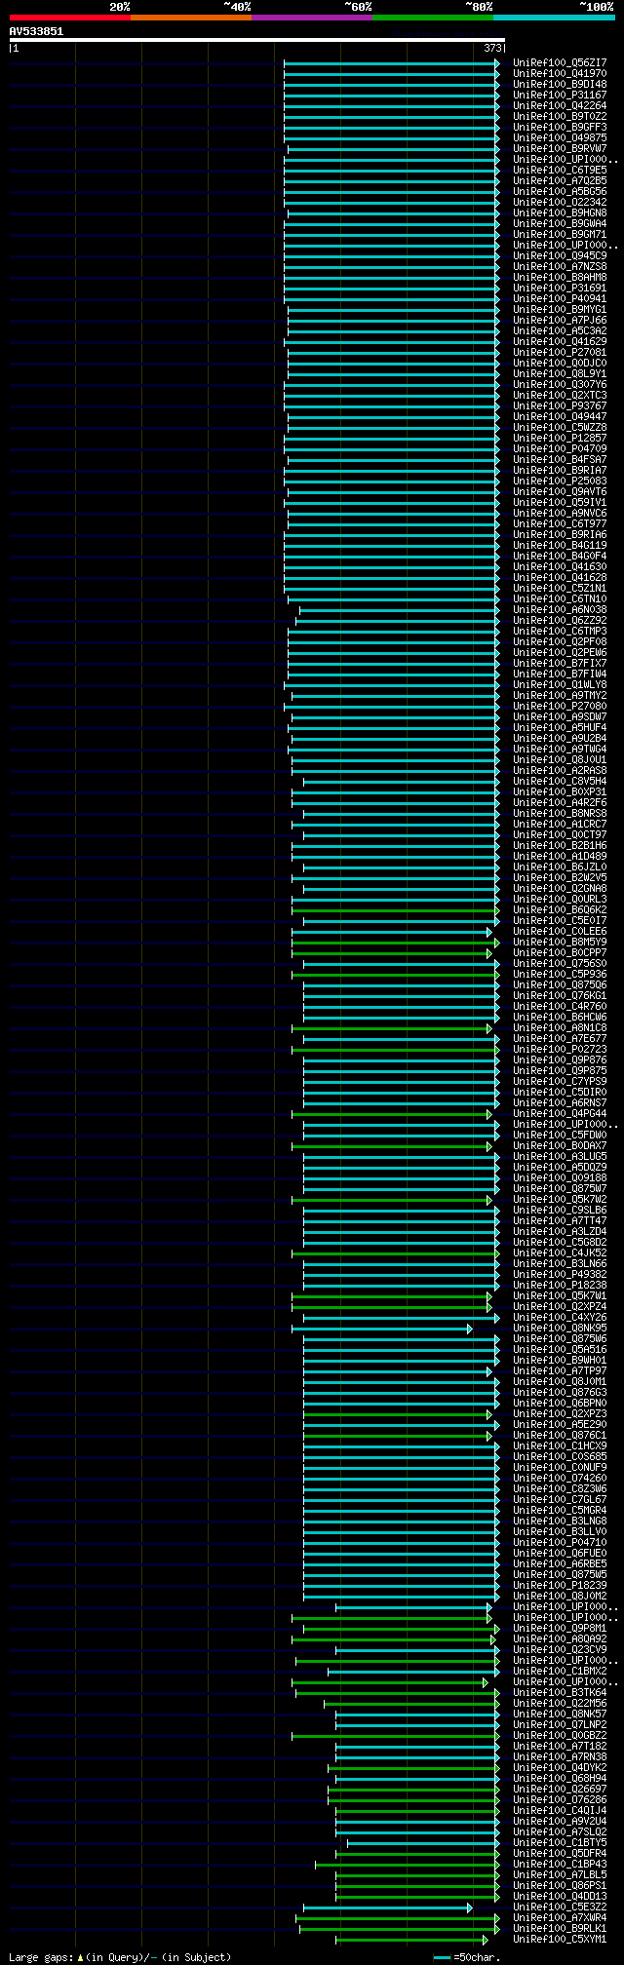Screen dimensions: 624x1965
Task: Open hit label UniRef100_C9SLB6
Action: click(560, 1210)
